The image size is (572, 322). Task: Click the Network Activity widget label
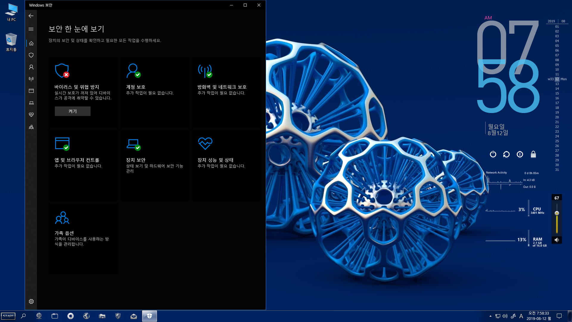[496, 173]
